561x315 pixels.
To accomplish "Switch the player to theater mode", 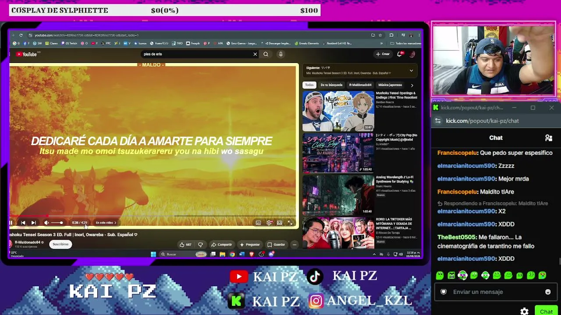I will [280, 223].
